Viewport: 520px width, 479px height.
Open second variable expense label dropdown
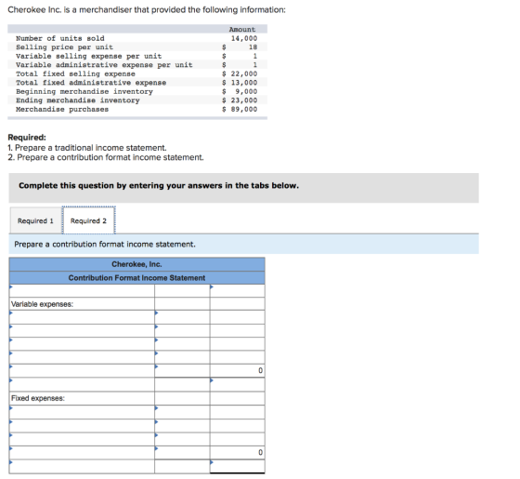82,331
